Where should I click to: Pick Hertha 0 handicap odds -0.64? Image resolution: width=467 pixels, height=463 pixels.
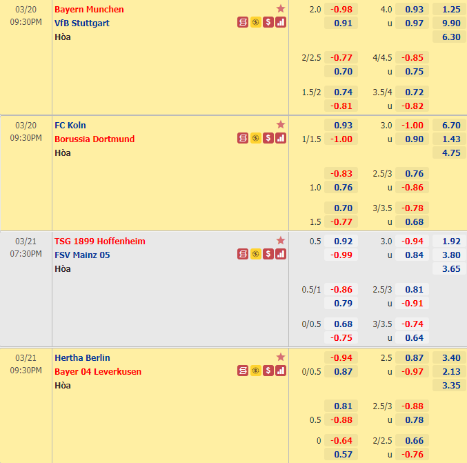(341, 440)
